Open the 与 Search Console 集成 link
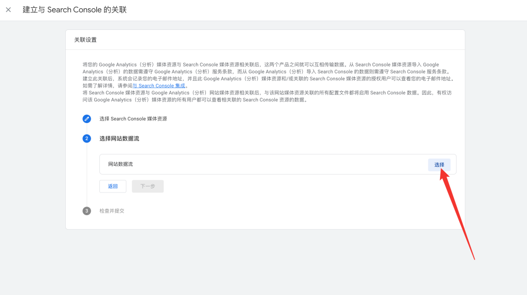This screenshot has width=527, height=295. (x=159, y=86)
